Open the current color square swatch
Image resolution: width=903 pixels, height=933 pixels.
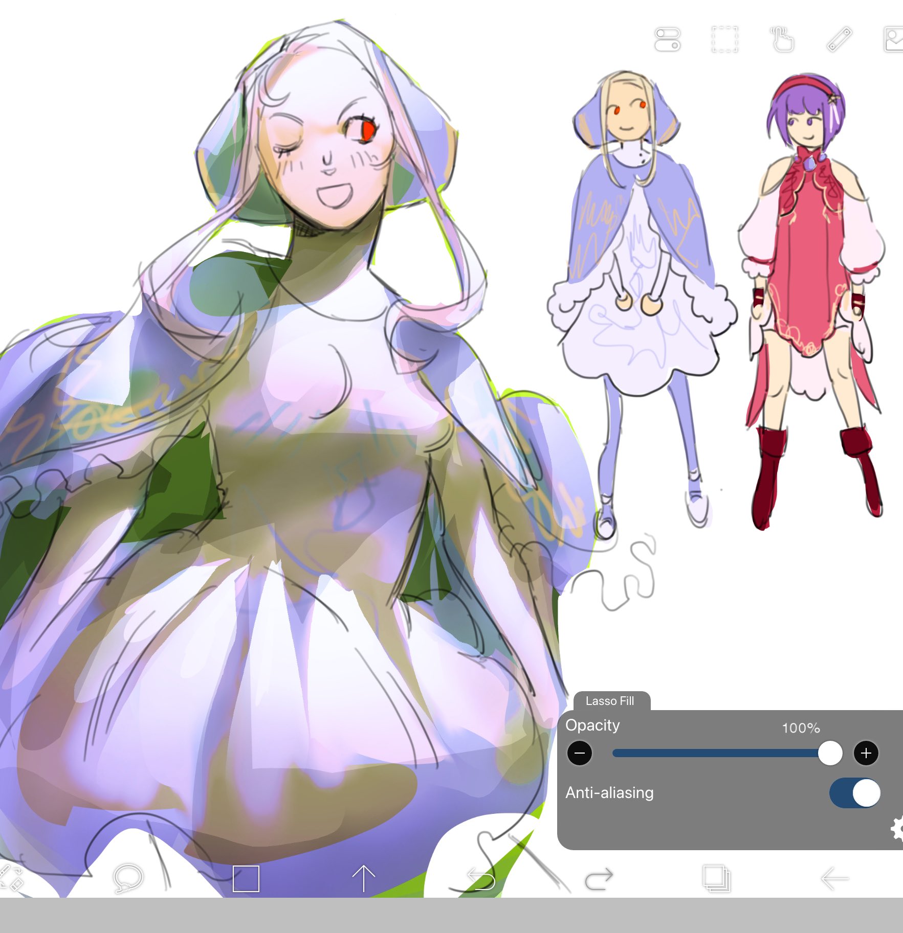point(246,879)
